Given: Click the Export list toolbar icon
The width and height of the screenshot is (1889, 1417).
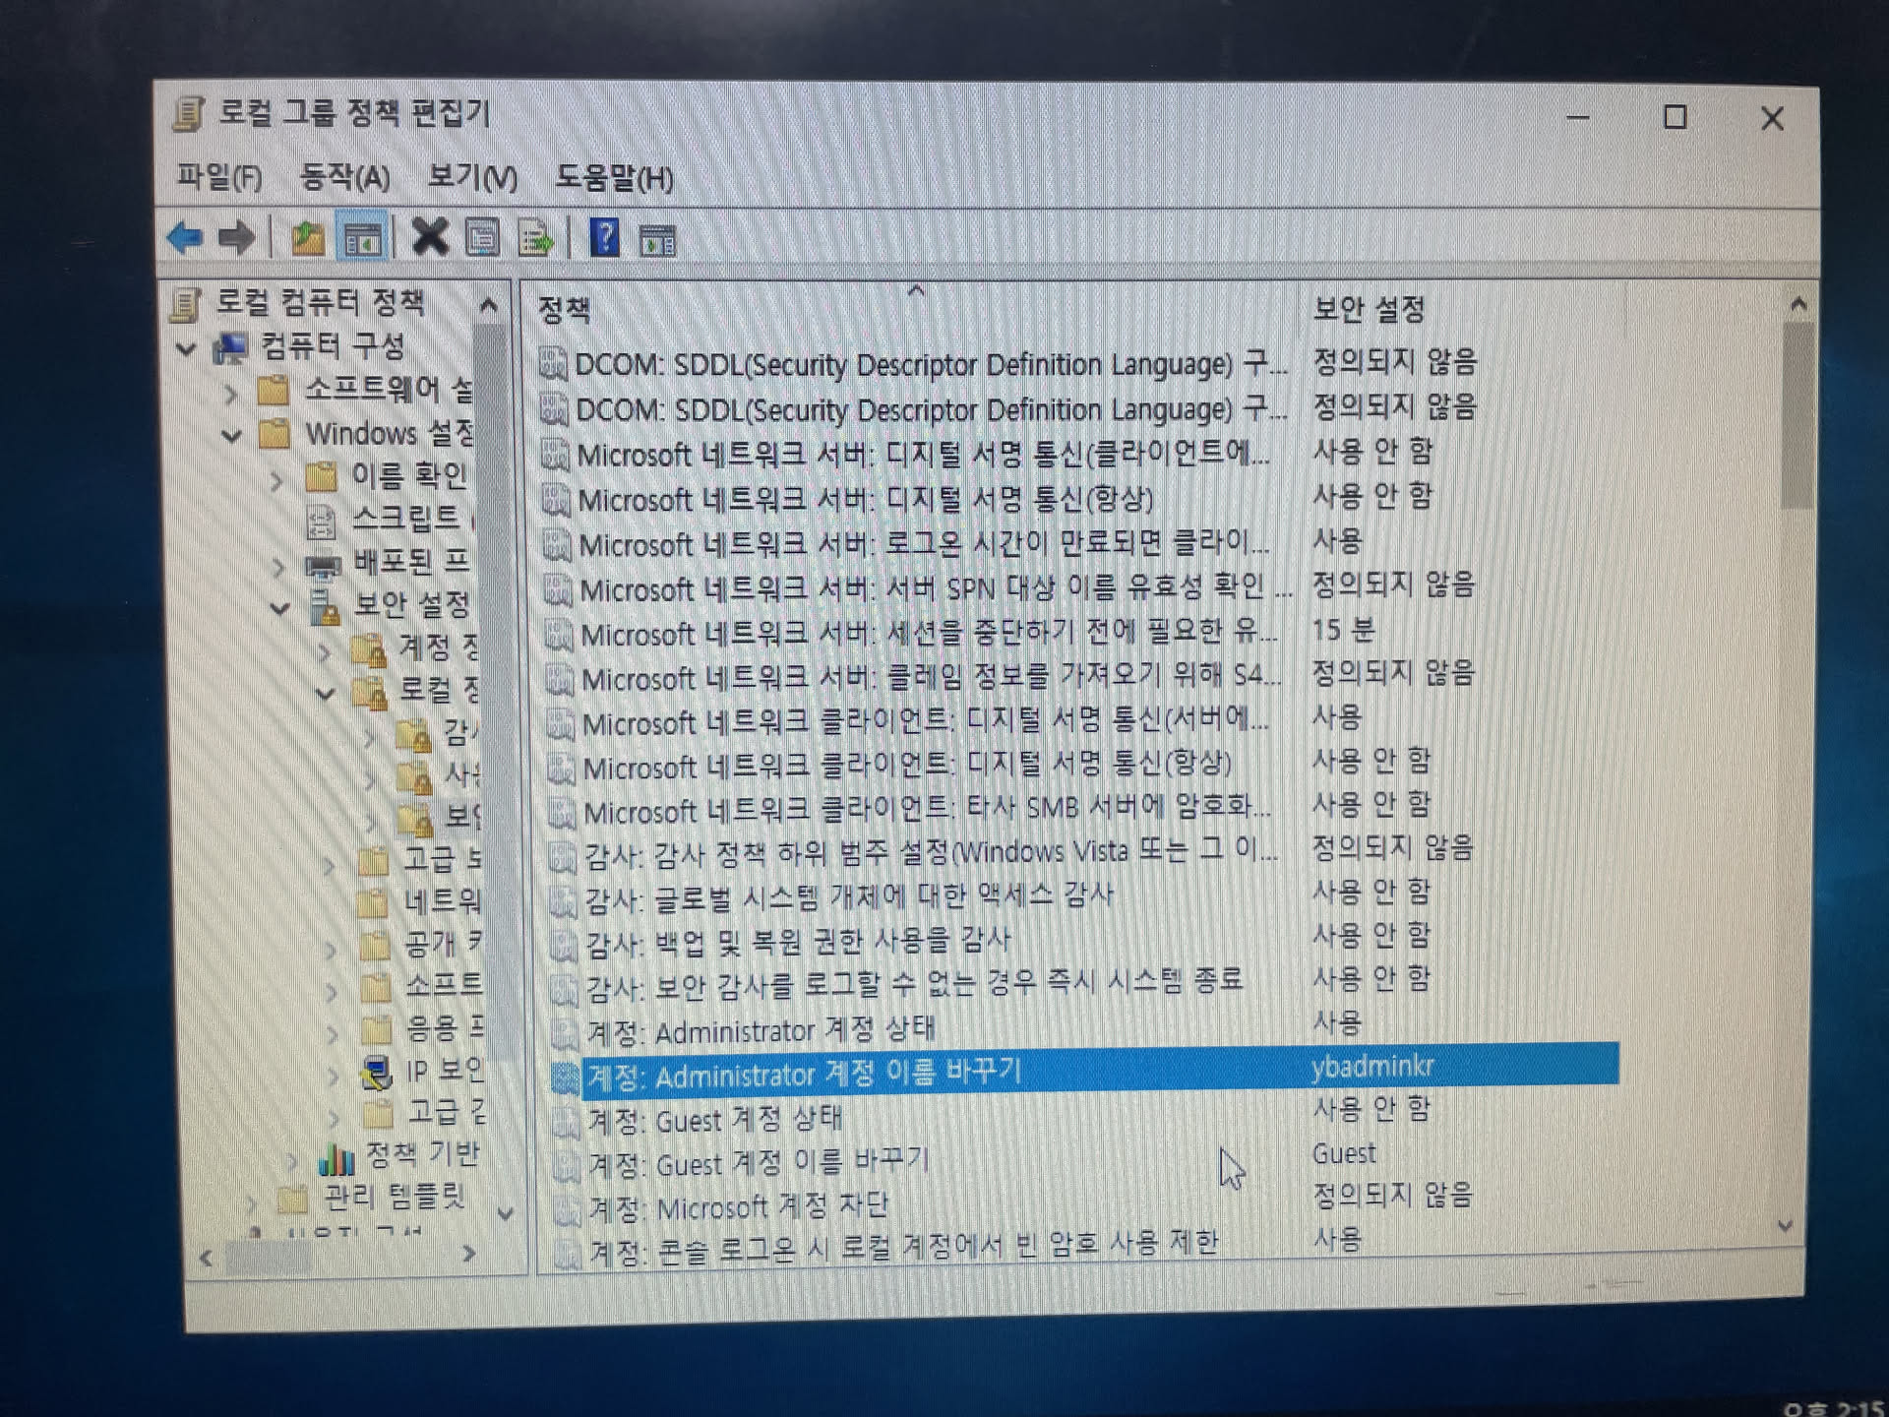Looking at the screenshot, I should tap(536, 240).
